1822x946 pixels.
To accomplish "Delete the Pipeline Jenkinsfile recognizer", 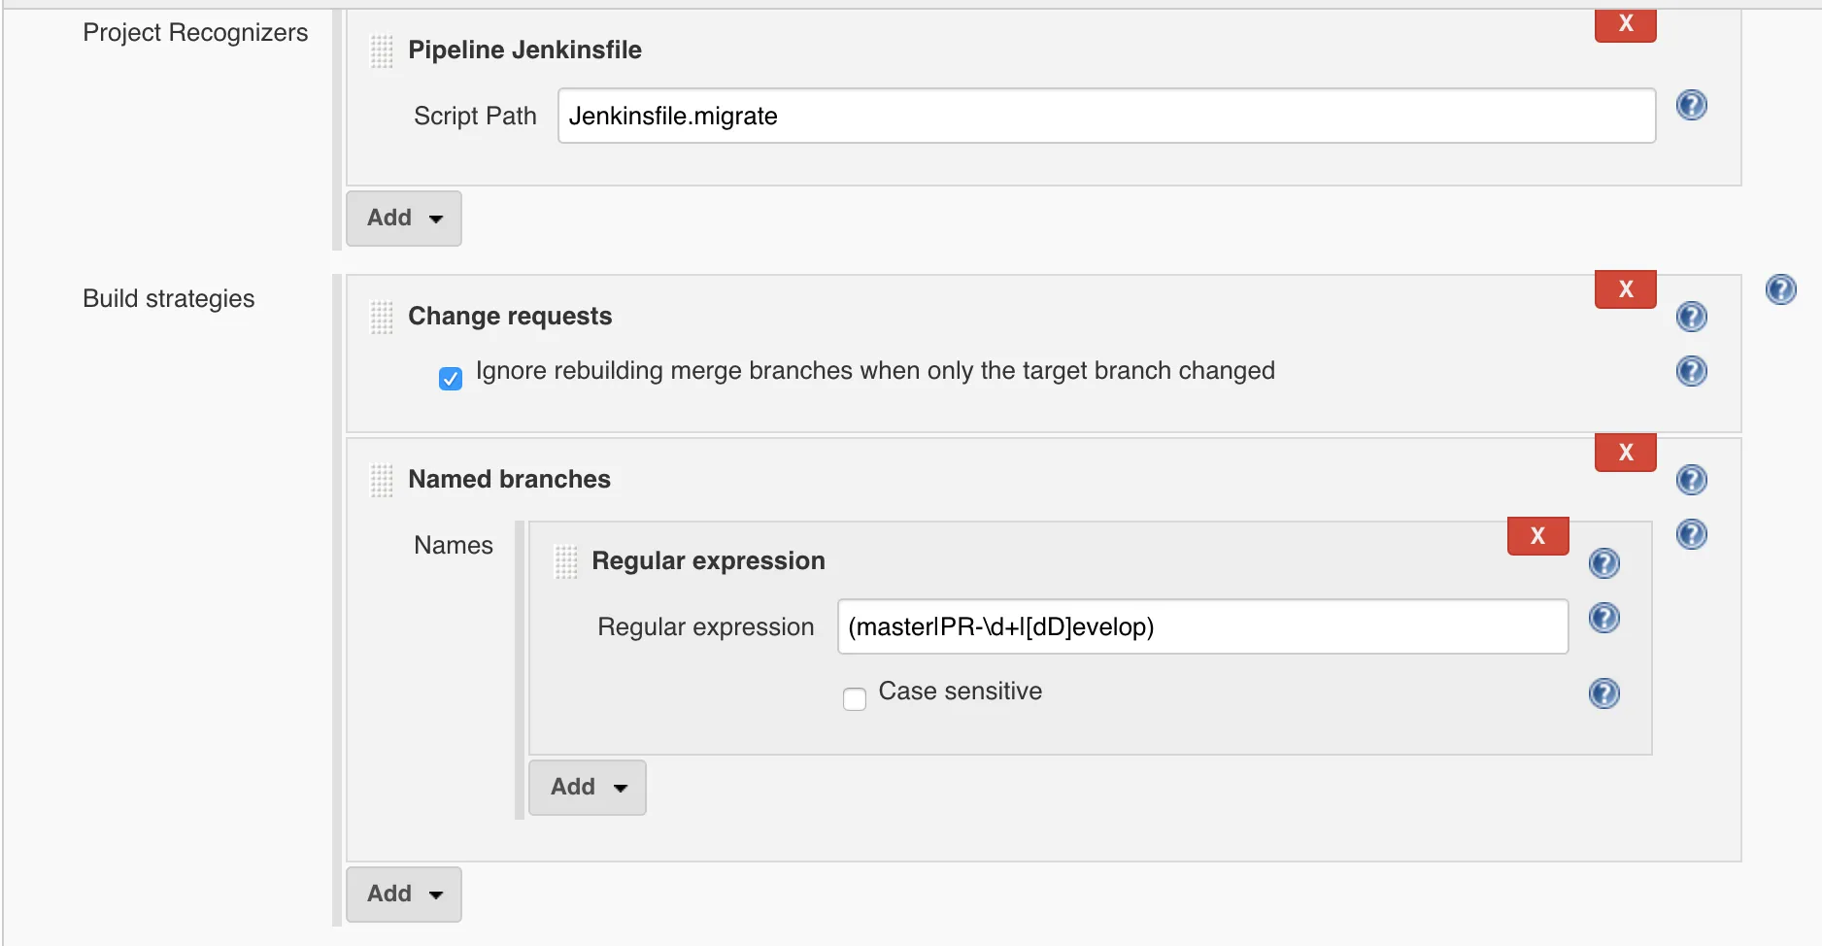I will [1625, 24].
